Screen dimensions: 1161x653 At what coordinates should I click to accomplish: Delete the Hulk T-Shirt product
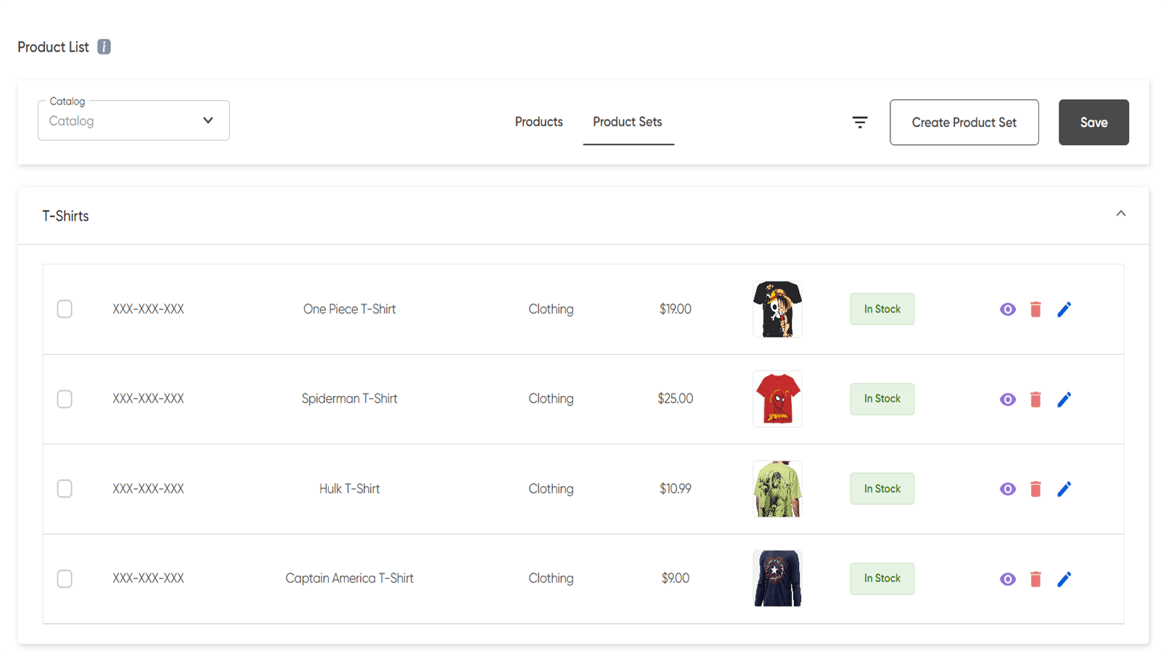pos(1035,490)
